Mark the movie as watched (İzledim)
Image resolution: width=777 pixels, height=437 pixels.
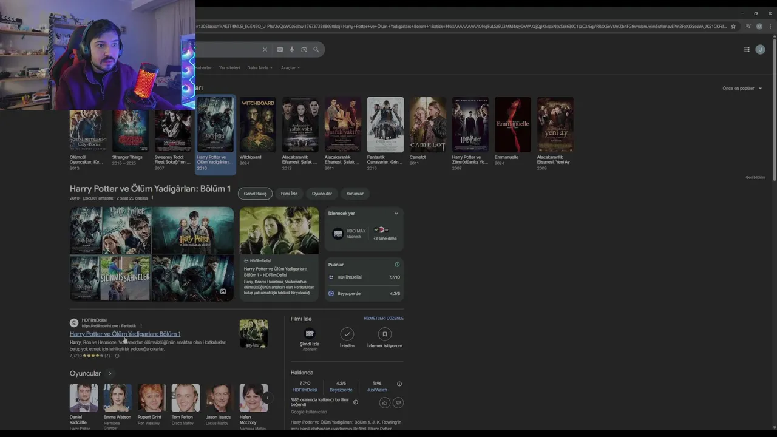point(347,334)
